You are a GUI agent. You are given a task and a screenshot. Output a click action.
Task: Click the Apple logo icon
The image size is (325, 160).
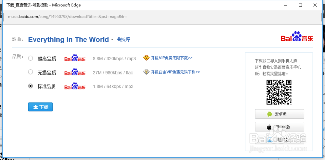coord(269,127)
